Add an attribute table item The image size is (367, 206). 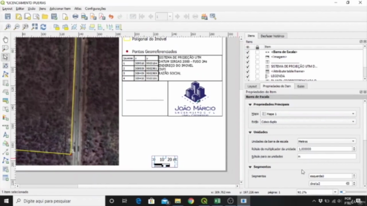click(5, 178)
